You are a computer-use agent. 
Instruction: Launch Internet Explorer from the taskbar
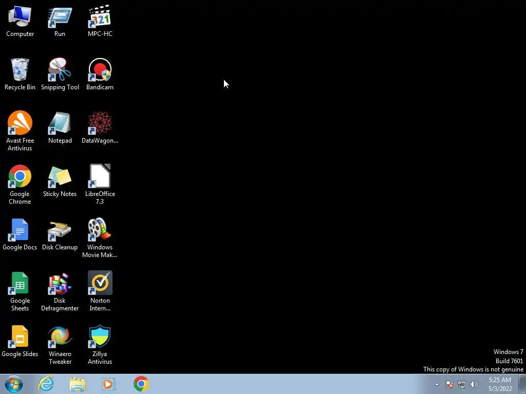(x=46, y=384)
